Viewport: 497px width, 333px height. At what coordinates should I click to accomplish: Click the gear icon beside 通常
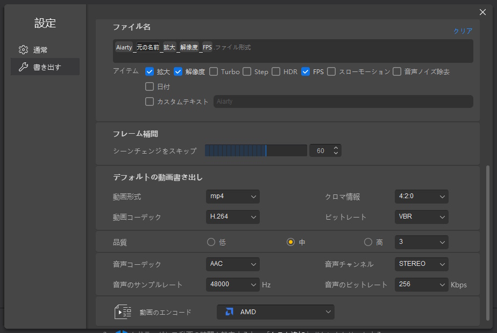(x=23, y=50)
